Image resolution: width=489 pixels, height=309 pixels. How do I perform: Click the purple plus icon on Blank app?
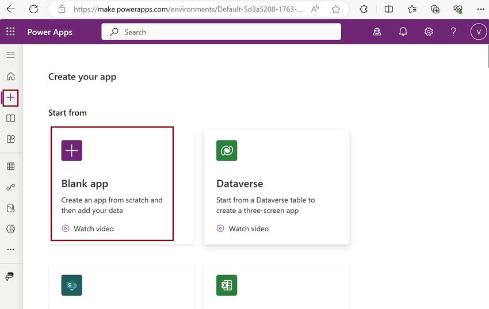tap(72, 151)
